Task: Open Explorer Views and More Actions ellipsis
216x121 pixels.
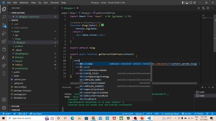Action: tap(55, 8)
